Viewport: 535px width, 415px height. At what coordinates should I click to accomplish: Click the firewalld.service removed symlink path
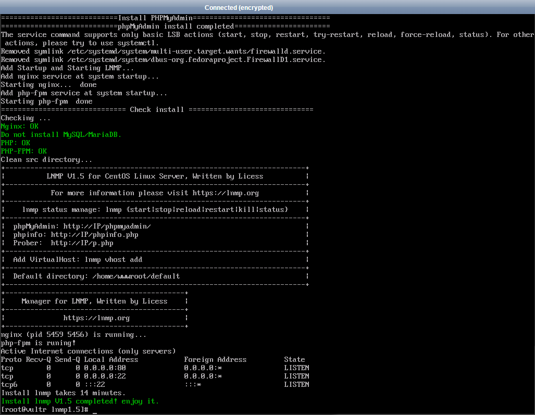pyautogui.click(x=196, y=51)
